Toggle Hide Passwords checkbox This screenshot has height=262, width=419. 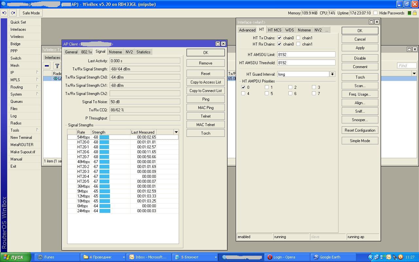(375, 13)
